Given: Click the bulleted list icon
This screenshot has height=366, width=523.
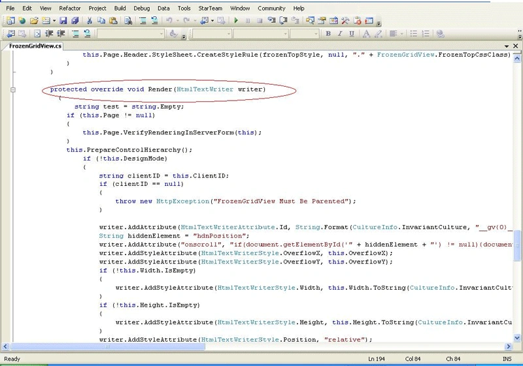Looking at the screenshot, I should 414,34.
